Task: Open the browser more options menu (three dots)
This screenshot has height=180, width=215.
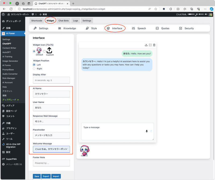Action: [205, 9]
